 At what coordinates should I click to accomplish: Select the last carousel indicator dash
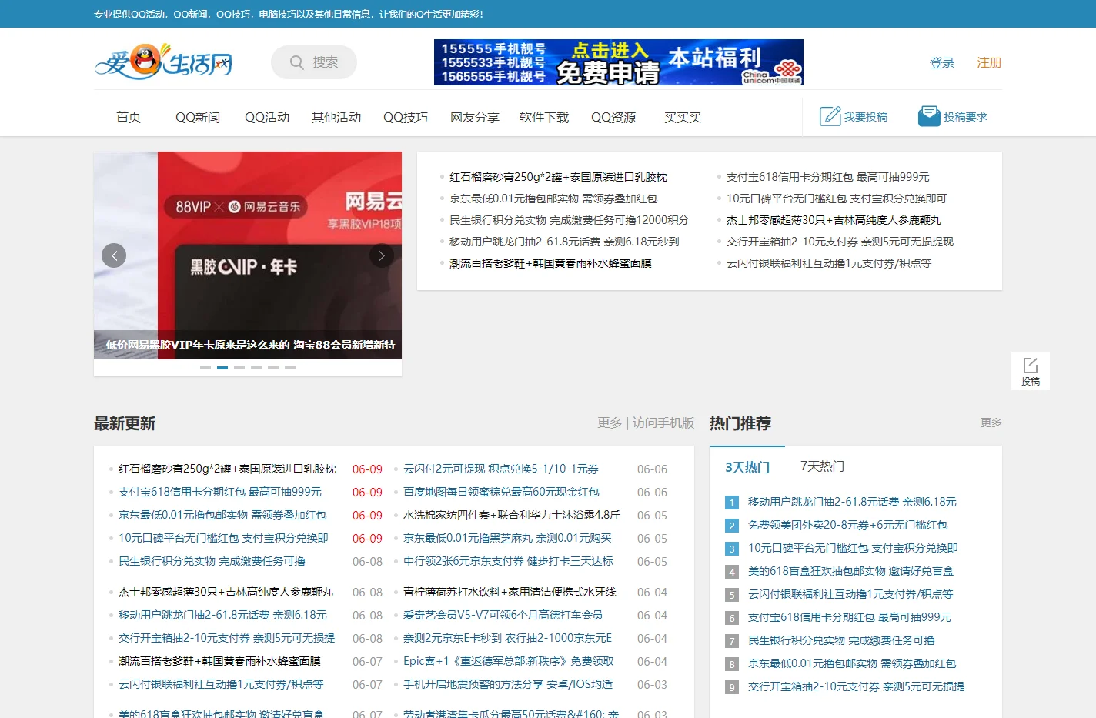(290, 368)
